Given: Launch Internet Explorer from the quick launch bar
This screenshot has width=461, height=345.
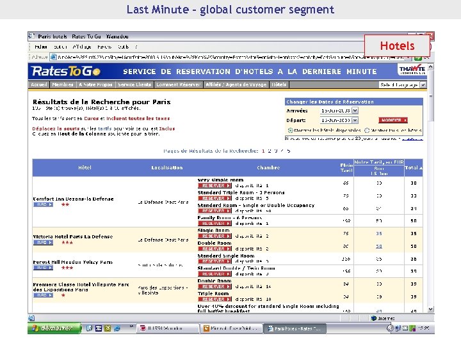Looking at the screenshot, I should click(x=117, y=328).
